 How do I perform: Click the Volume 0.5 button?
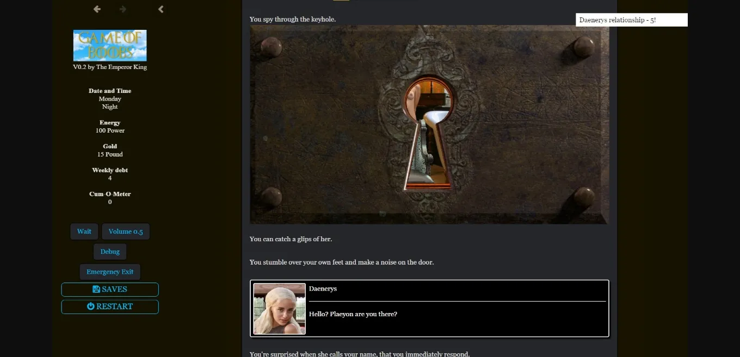pyautogui.click(x=126, y=231)
